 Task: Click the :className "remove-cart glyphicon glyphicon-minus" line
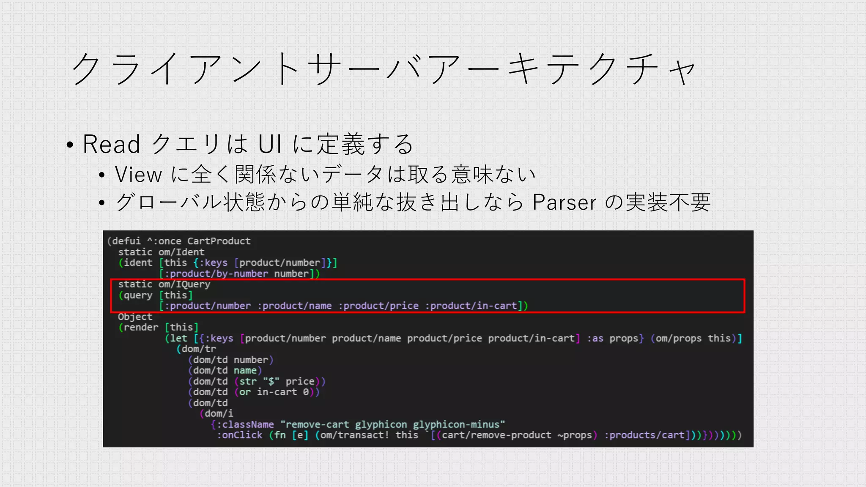tap(358, 424)
